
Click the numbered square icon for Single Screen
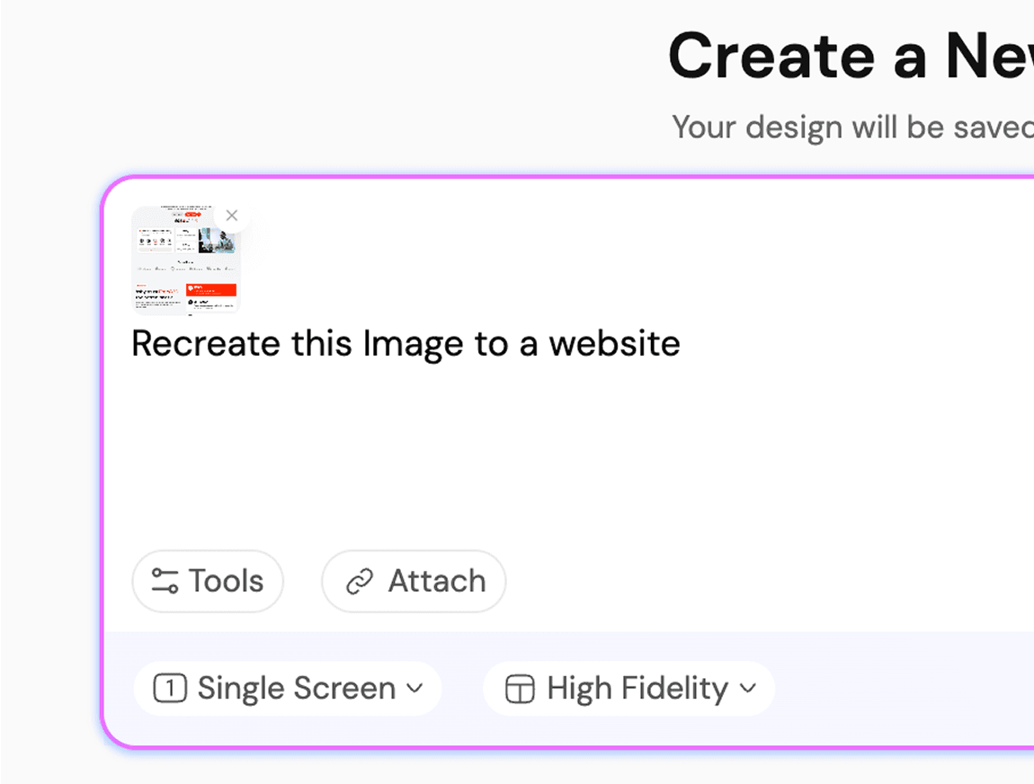(170, 689)
